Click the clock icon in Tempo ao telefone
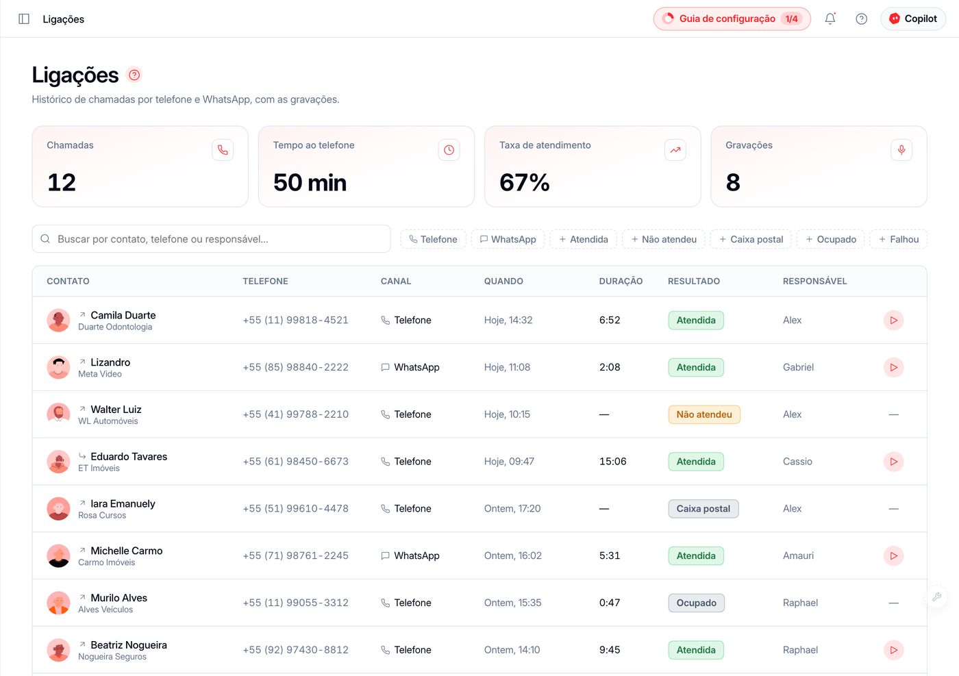This screenshot has height=676, width=959. coord(449,150)
